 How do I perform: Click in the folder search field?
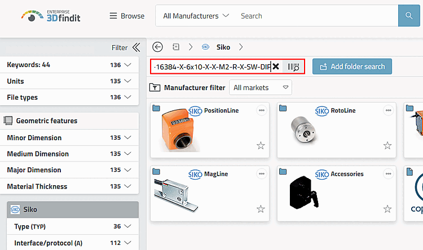coord(212,66)
